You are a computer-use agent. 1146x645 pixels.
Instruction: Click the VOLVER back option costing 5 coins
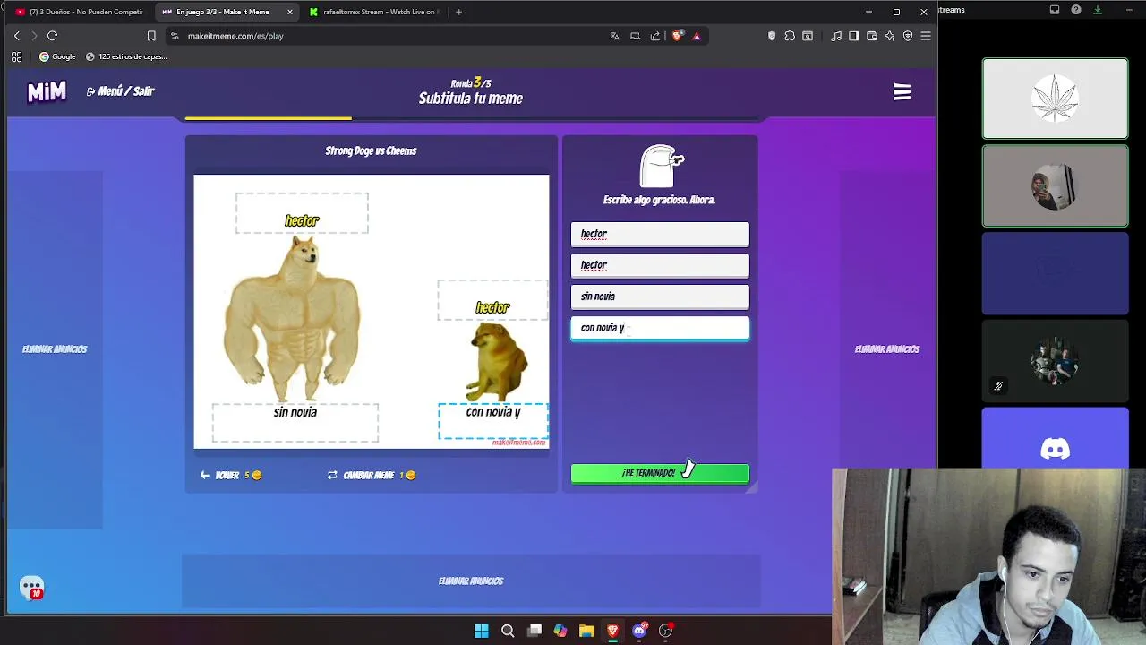(x=231, y=475)
